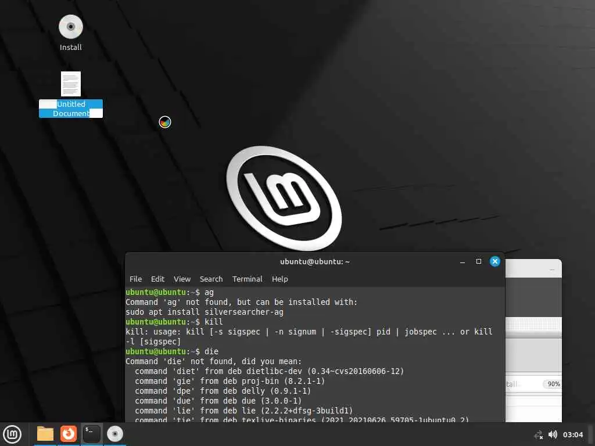This screenshot has height=446, width=595.
Task: Open the terminal View menu
Action: coord(182,279)
